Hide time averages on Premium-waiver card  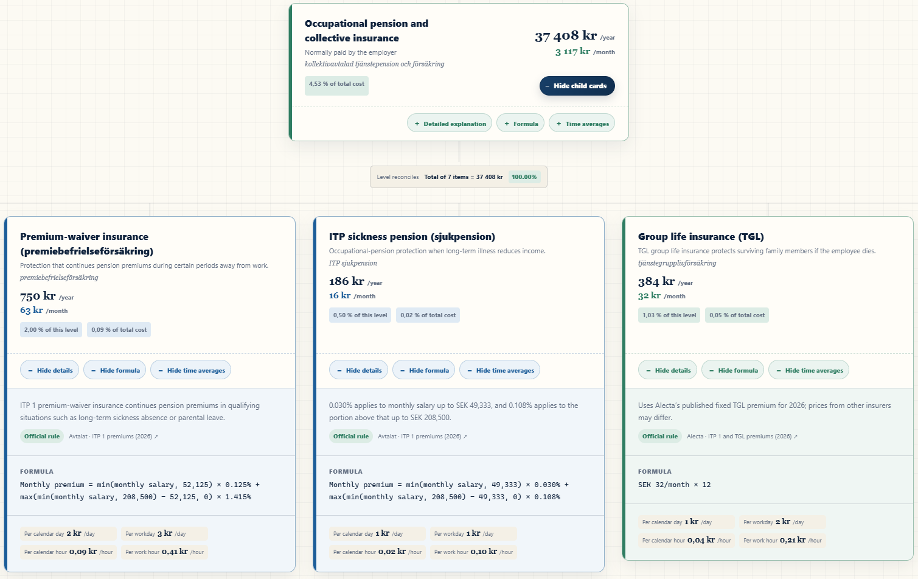(190, 370)
